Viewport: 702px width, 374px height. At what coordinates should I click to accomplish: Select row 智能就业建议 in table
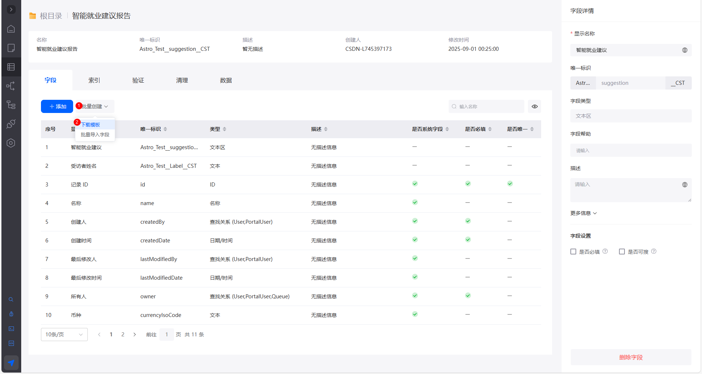[291, 147]
